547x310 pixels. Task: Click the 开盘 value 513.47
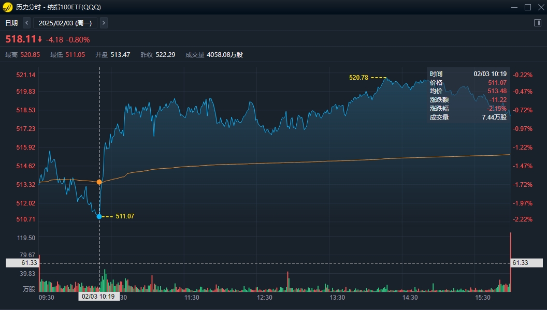coord(120,55)
